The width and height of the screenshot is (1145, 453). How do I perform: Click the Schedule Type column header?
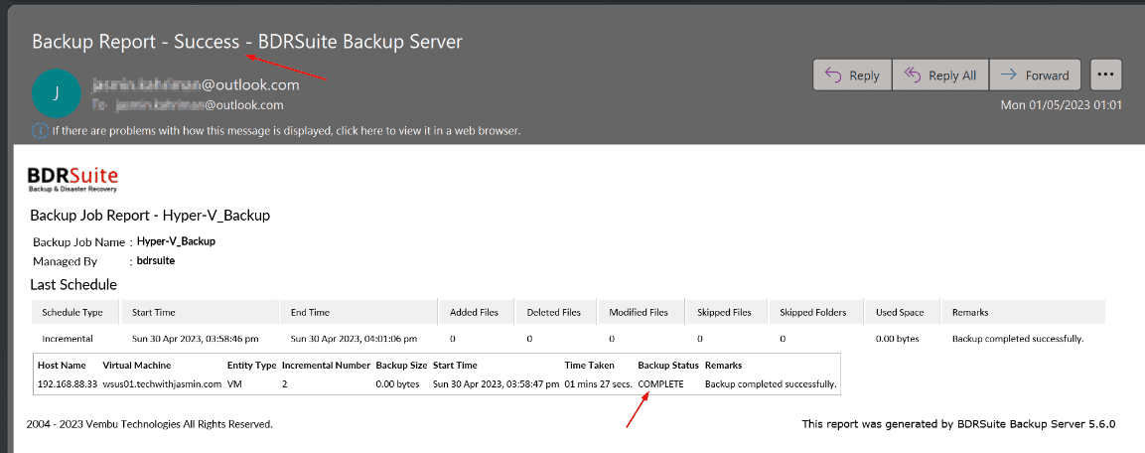pos(72,312)
